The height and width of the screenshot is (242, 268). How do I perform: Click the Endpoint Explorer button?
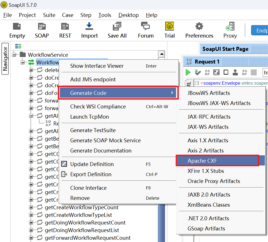260,30
